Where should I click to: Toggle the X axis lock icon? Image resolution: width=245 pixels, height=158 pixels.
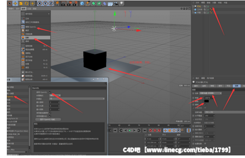(40, 3)
